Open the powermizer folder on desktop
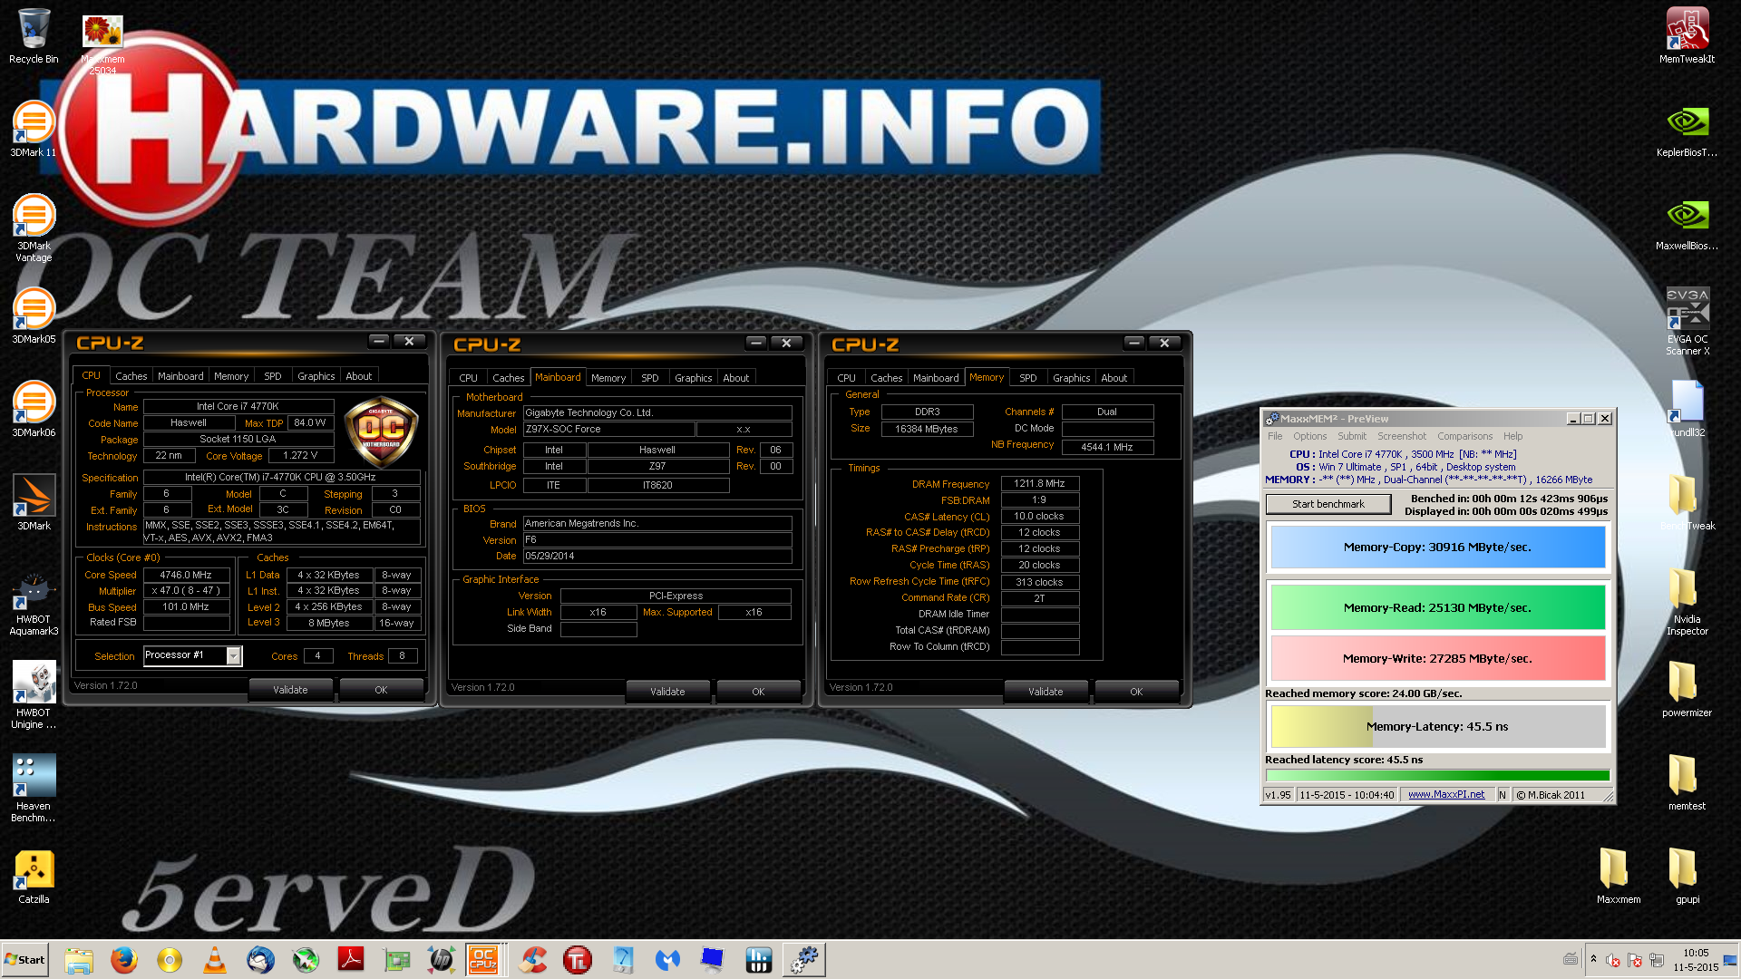The width and height of the screenshot is (1741, 979). point(1687,689)
